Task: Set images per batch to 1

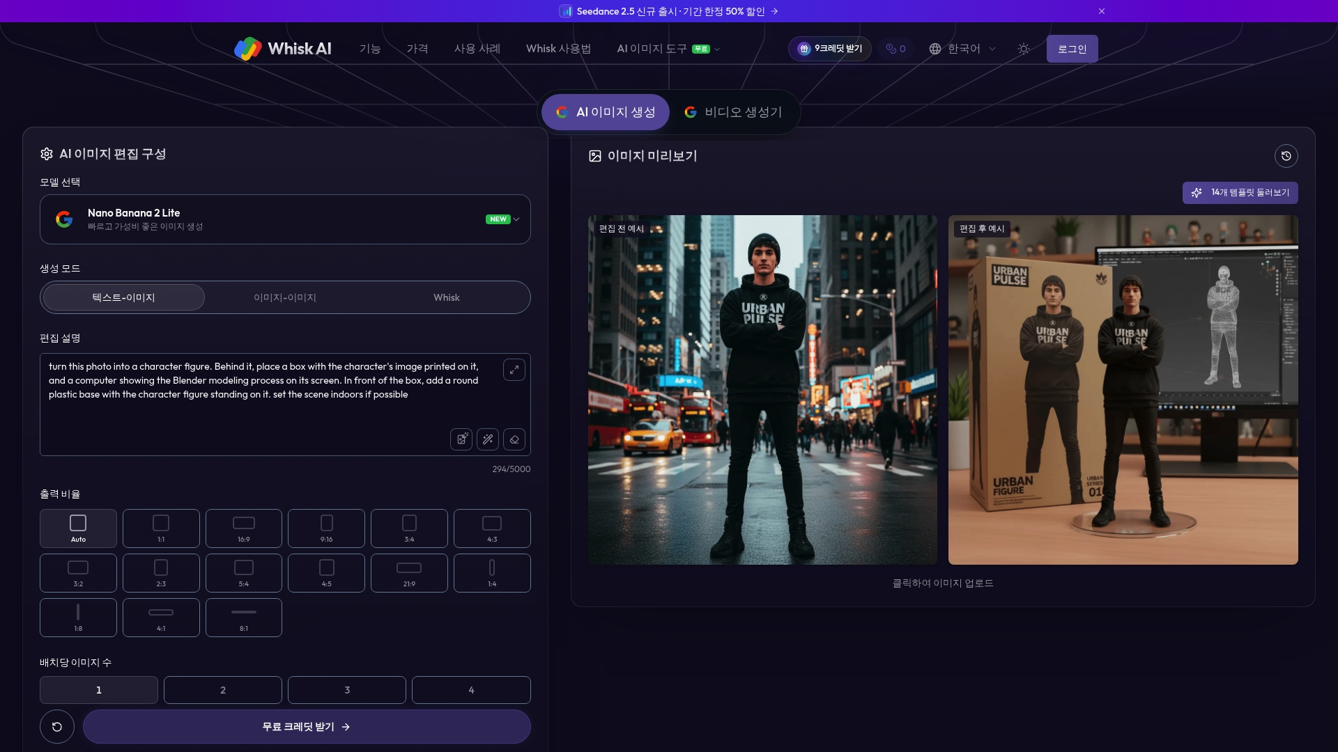Action: click(x=99, y=690)
